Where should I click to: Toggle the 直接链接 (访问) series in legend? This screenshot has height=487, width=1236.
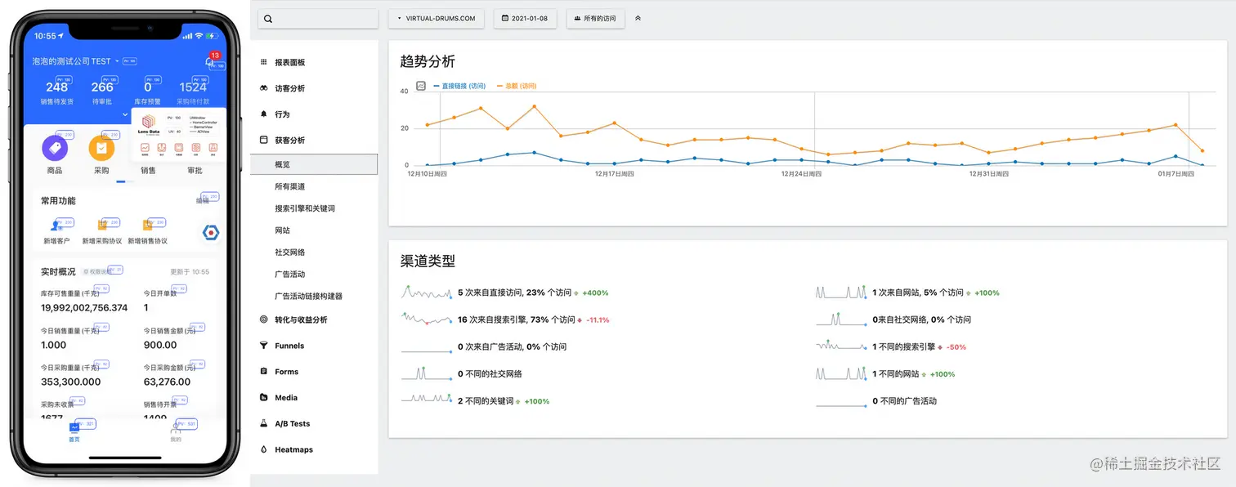click(x=459, y=86)
